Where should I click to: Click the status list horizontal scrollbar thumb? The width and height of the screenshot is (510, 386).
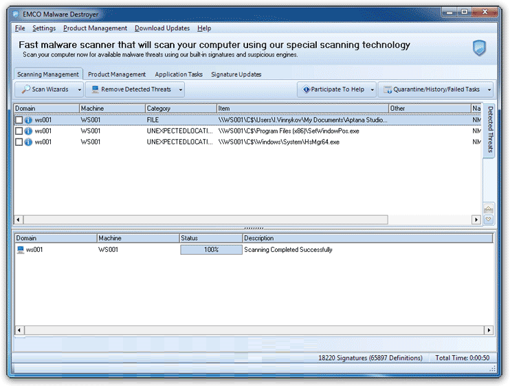(255, 330)
